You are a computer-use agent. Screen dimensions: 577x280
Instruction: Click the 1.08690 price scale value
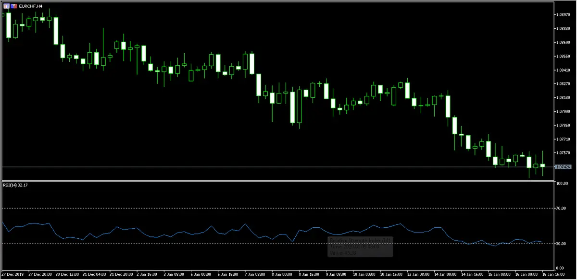pos(563,42)
